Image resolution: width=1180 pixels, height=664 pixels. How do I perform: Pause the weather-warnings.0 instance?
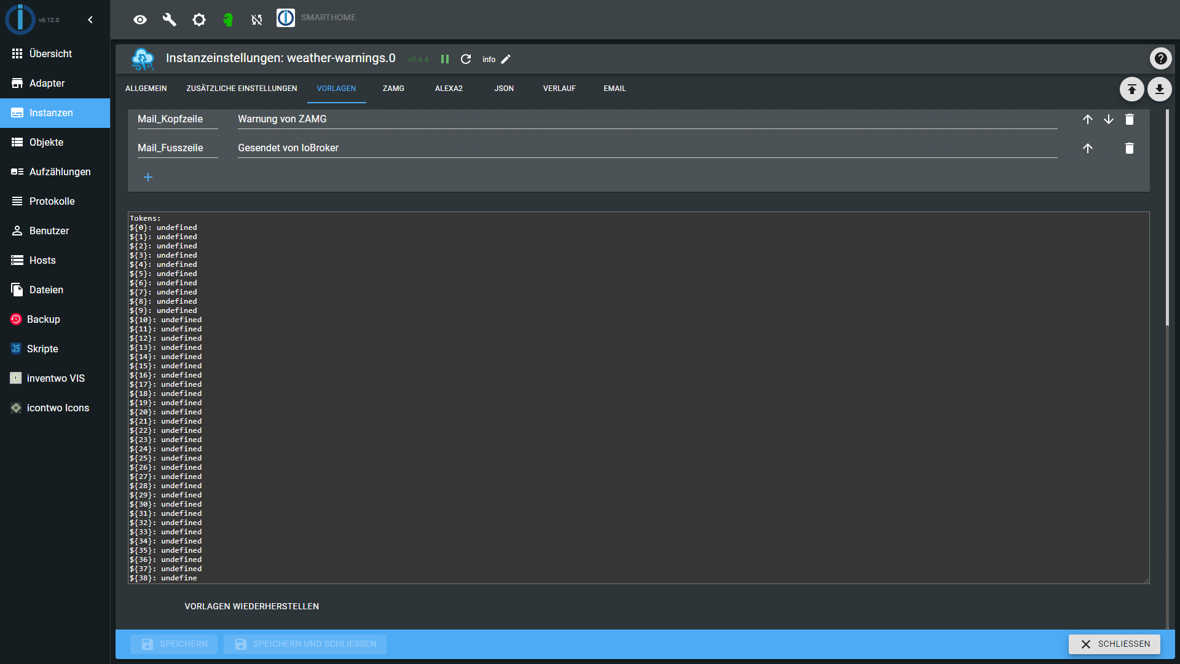[x=445, y=59]
